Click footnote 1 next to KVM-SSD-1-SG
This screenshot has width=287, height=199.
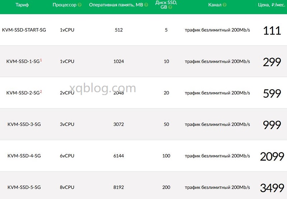point(41,60)
